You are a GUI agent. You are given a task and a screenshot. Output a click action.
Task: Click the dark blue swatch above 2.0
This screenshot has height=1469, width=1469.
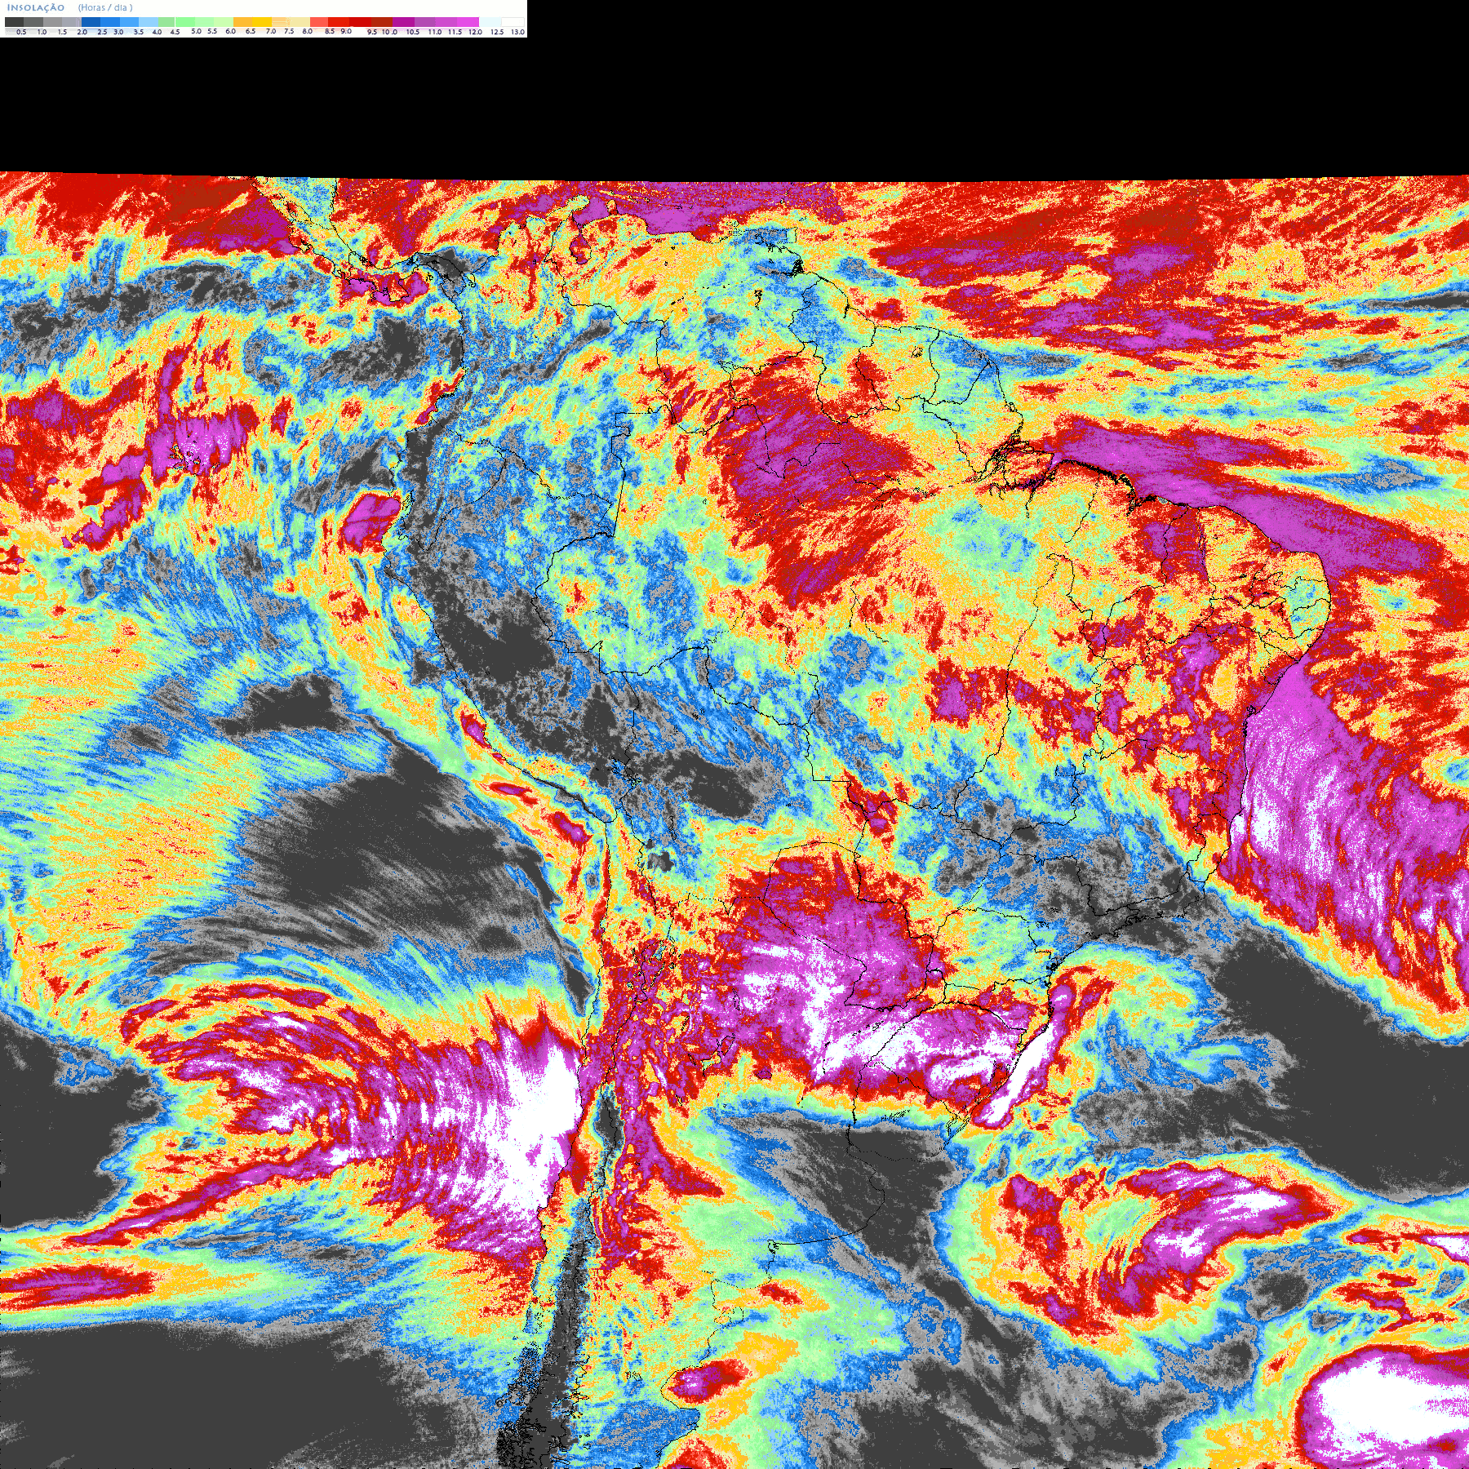91,22
